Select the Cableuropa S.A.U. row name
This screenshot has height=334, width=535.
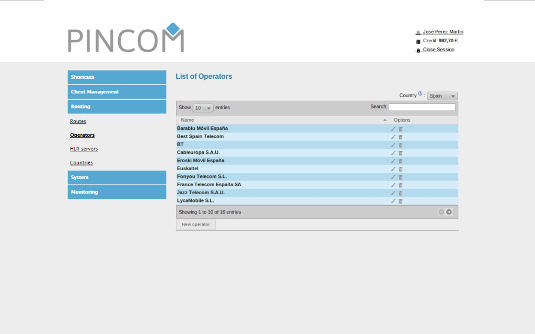[x=198, y=152]
